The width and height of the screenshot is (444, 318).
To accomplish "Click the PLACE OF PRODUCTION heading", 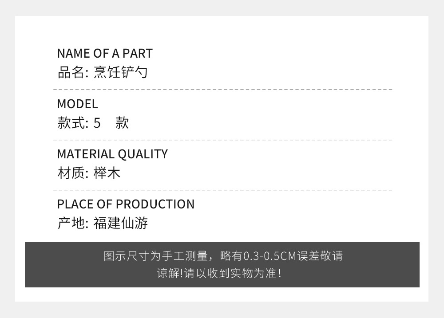I will pyautogui.click(x=126, y=204).
